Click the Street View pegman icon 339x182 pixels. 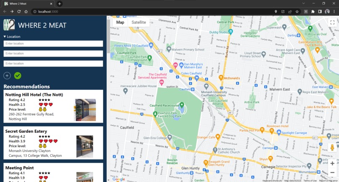pyautogui.click(x=332, y=147)
